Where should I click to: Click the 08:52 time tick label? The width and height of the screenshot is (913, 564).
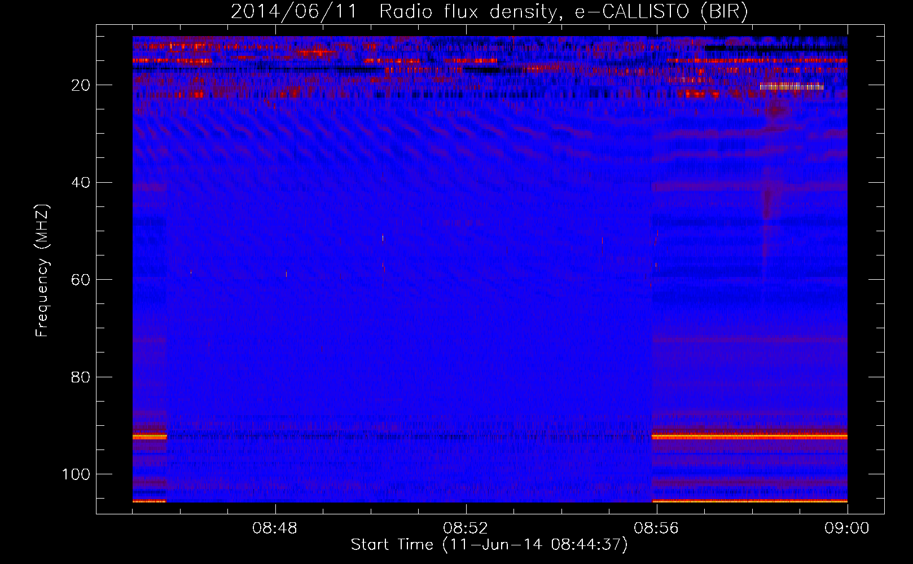coord(466,528)
